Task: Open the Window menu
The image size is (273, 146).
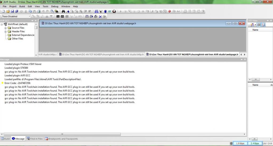Action: pyautogui.click(x=66, y=6)
